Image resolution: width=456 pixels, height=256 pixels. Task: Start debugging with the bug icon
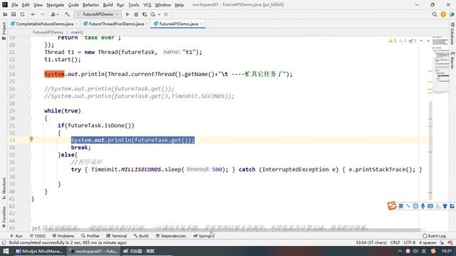(136, 14)
